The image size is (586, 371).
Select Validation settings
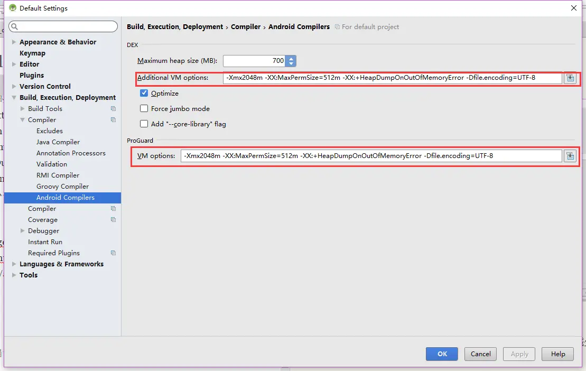tap(52, 164)
